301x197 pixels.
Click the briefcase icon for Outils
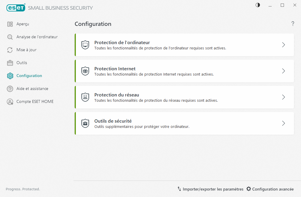click(10, 63)
